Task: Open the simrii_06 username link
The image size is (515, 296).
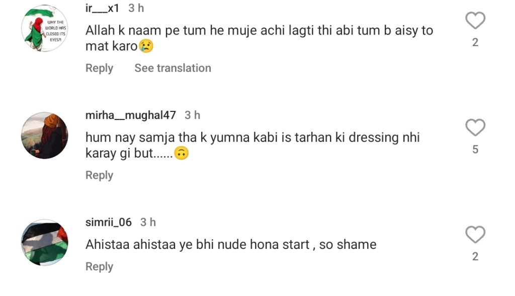Action: (x=109, y=222)
